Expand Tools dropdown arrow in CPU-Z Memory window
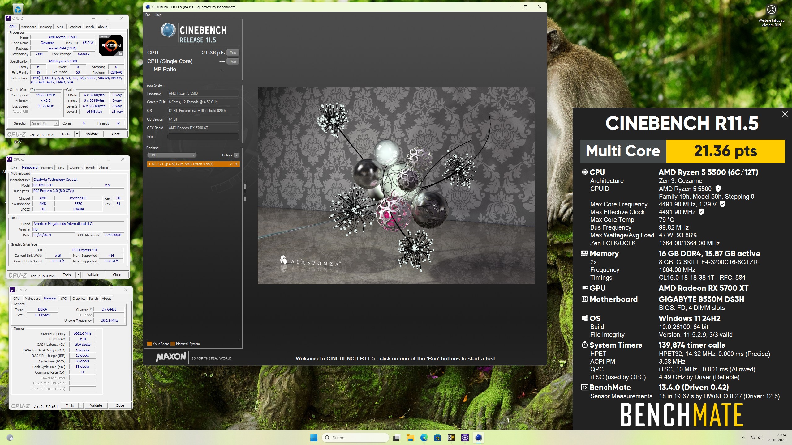The height and width of the screenshot is (445, 792). point(81,405)
